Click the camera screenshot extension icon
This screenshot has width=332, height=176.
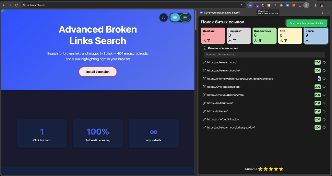coord(281,5)
